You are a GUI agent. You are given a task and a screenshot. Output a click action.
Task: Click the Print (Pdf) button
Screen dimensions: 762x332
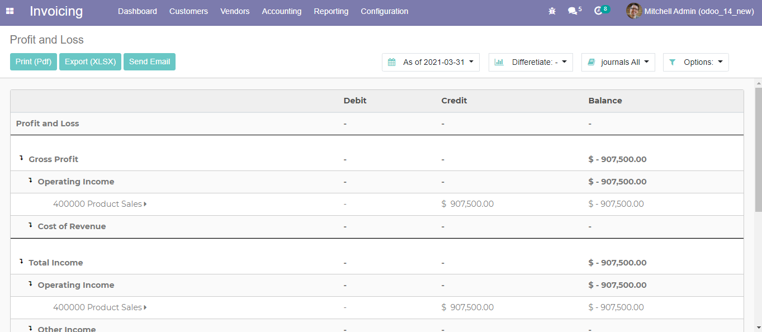click(34, 61)
